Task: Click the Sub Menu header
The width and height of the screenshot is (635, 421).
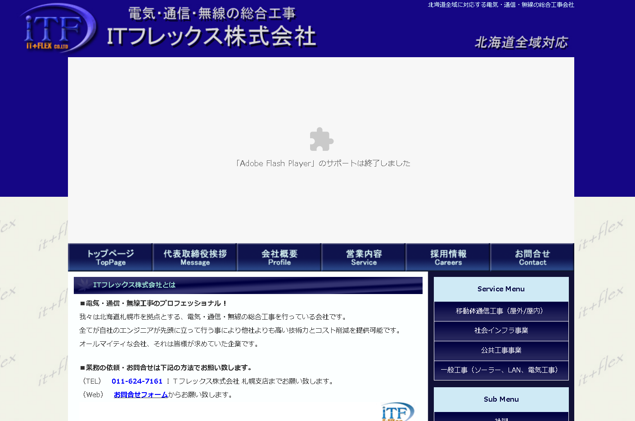Action: [501, 399]
